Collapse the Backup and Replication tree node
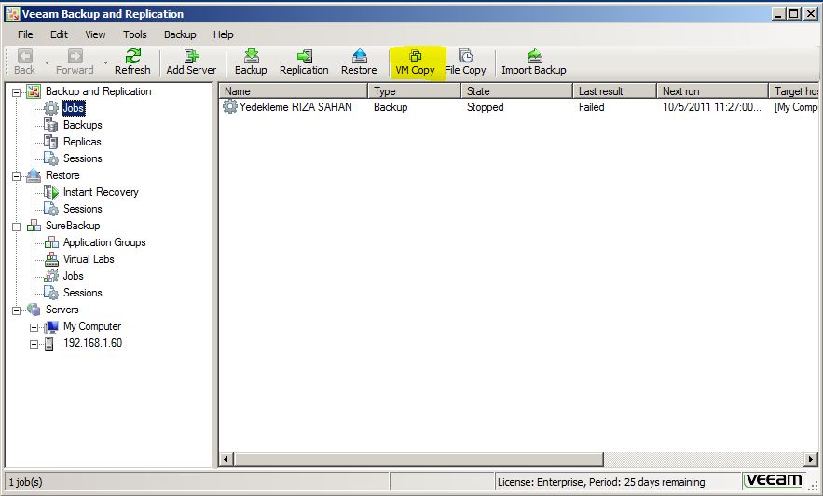The image size is (823, 496). pos(16,91)
